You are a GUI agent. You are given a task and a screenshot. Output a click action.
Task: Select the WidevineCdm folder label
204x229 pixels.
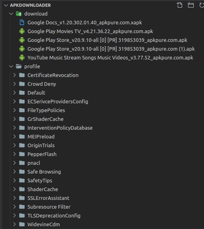(x=44, y=224)
